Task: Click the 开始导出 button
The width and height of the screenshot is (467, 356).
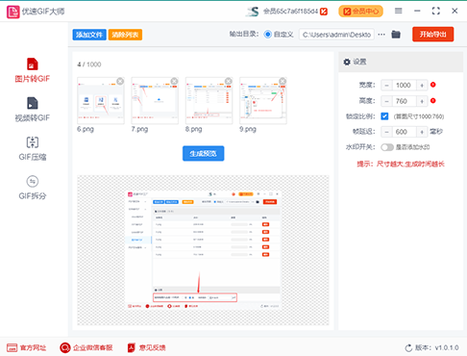Action: tap(433, 35)
